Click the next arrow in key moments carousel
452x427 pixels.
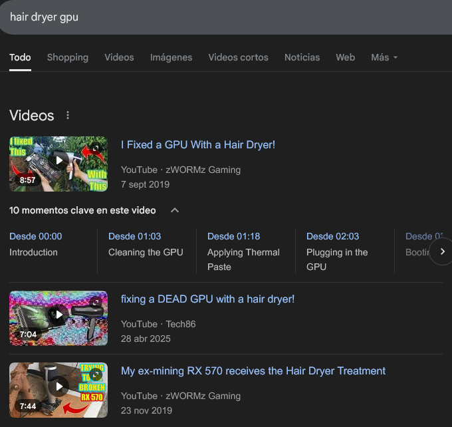coord(442,251)
